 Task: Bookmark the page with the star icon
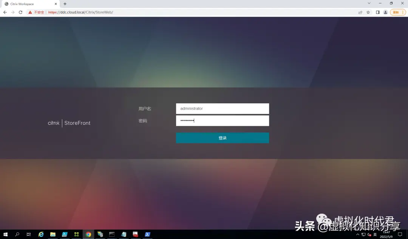(x=368, y=12)
